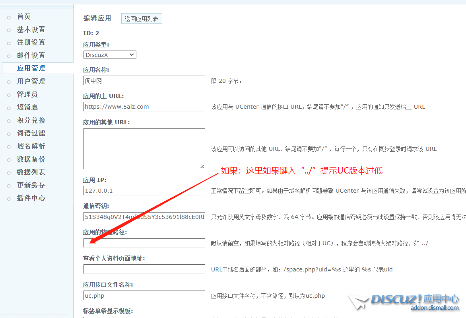The height and width of the screenshot is (318, 466).
Task: Click the 返回应用列表 button
Action: click(141, 19)
